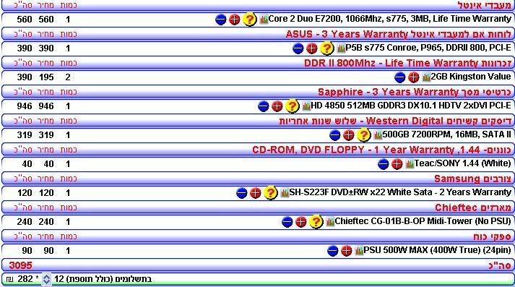Click the red 3095 total price

point(20,265)
